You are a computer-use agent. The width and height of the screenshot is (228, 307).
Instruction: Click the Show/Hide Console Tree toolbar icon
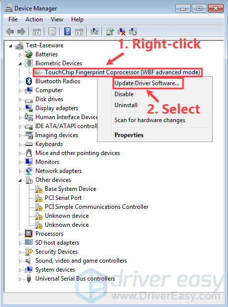coord(36,31)
